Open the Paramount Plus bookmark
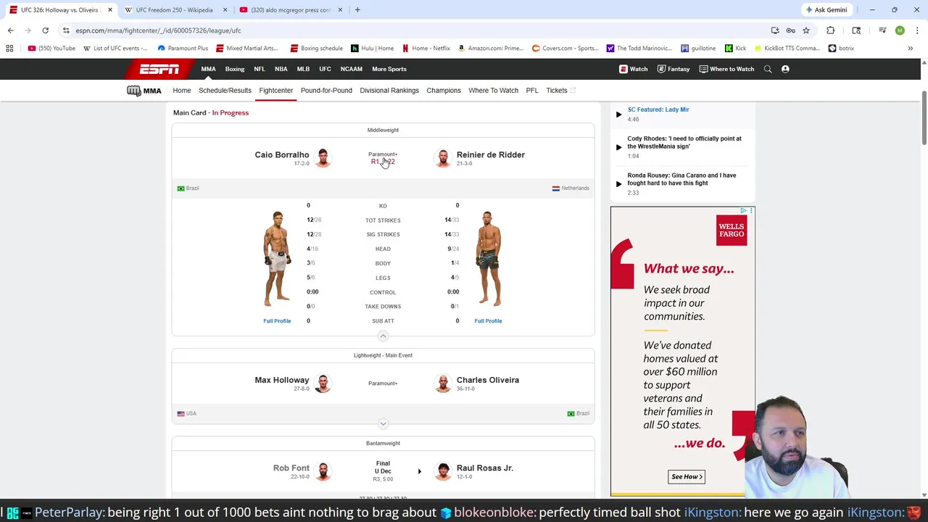The height and width of the screenshot is (522, 928). [x=183, y=49]
